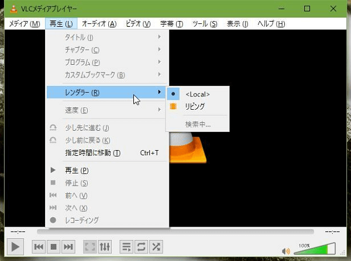Maximize the VLC window

[307, 9]
